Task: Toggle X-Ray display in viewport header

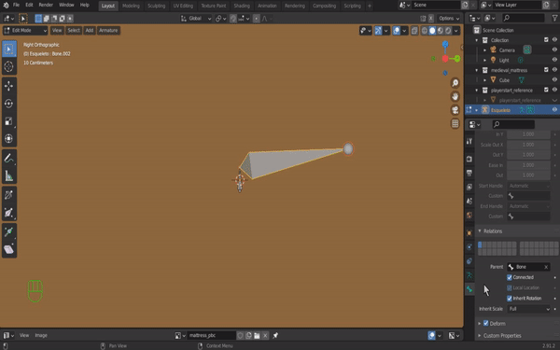Action: point(414,31)
